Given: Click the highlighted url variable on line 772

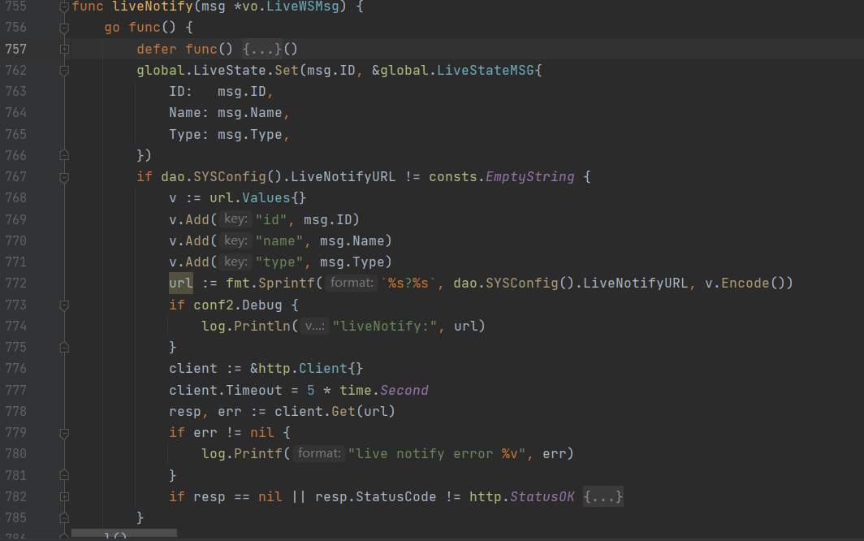Looking at the screenshot, I should pyautogui.click(x=181, y=283).
